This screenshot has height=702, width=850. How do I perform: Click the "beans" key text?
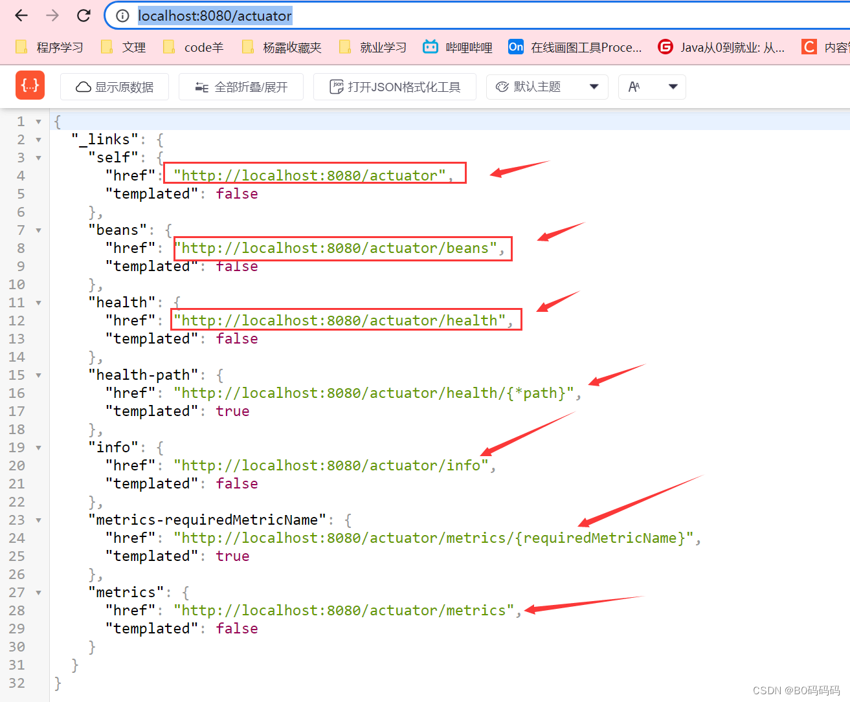point(118,230)
